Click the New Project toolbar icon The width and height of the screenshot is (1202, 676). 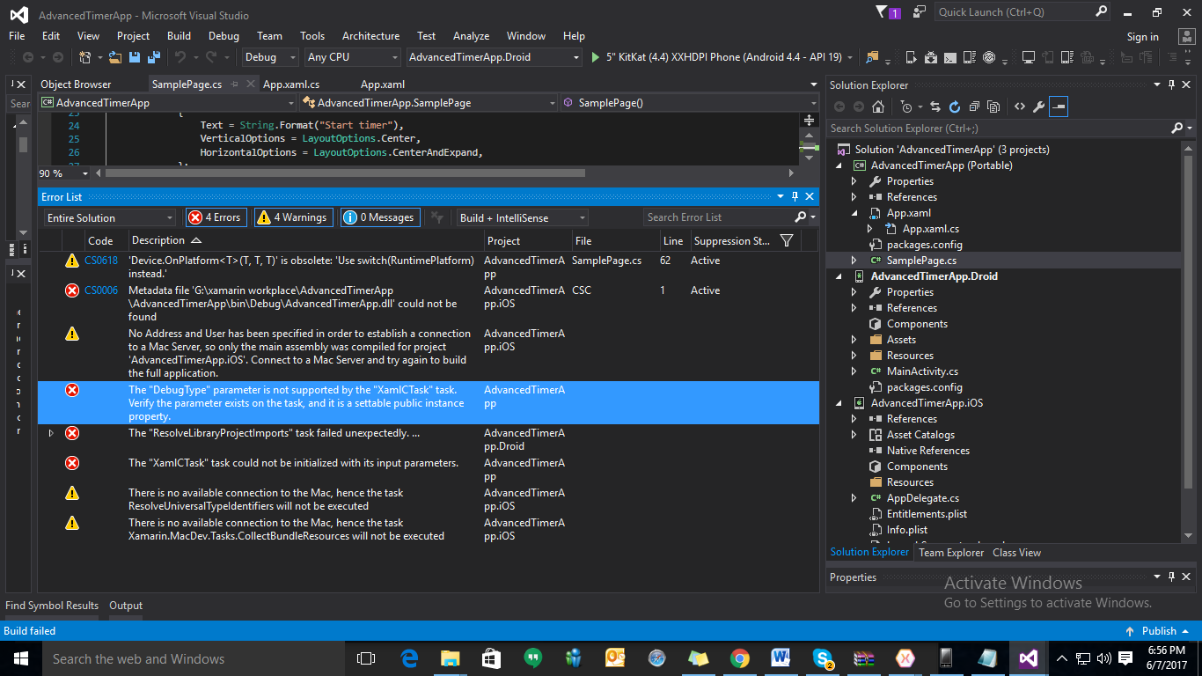85,57
